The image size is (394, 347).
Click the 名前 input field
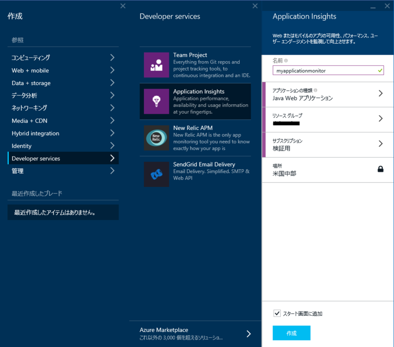328,70
